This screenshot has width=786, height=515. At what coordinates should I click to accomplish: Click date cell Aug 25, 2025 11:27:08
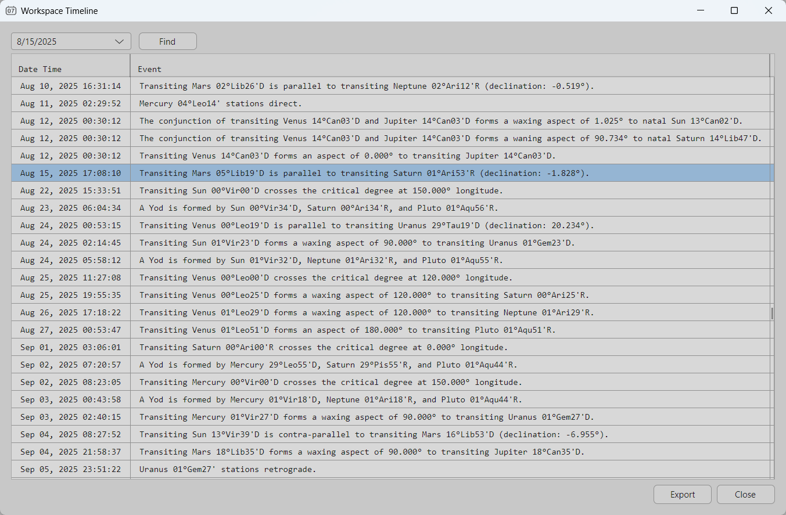(x=70, y=278)
